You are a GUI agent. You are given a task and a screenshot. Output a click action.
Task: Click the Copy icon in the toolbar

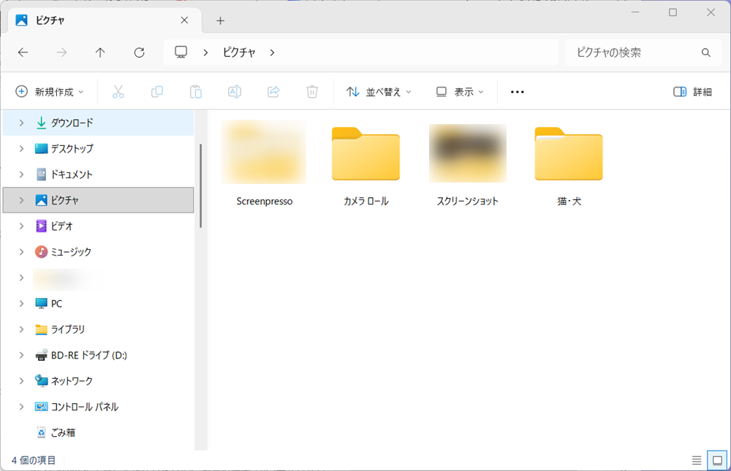156,91
